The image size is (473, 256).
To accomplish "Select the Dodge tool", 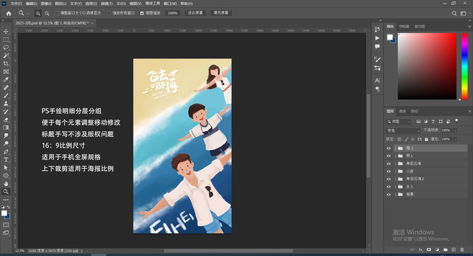I will [6, 144].
